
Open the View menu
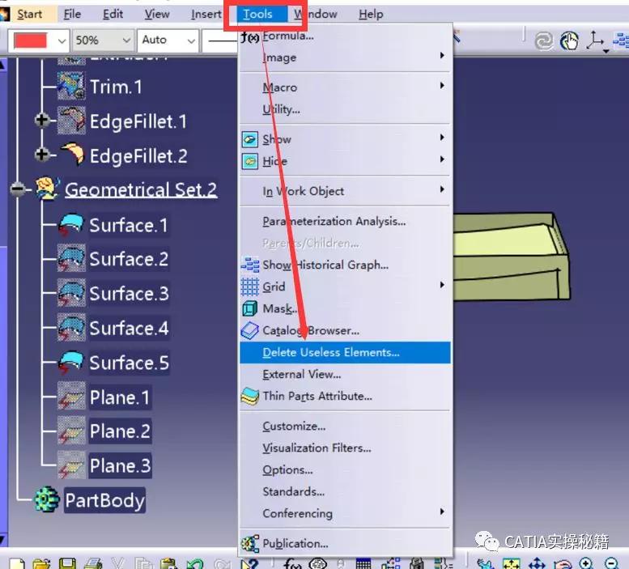click(x=157, y=14)
